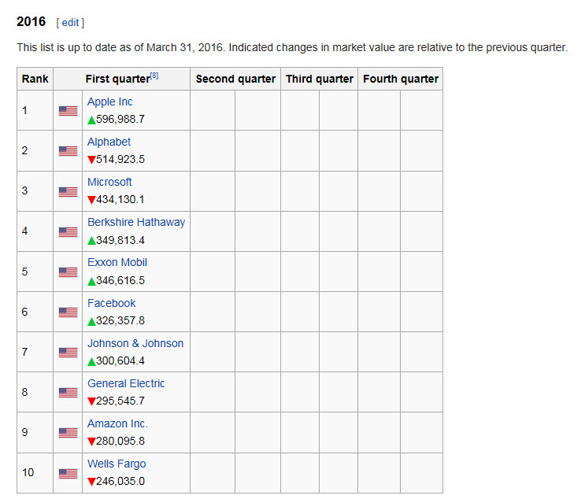
Task: Click the [8] reference superscript
Action: point(154,76)
